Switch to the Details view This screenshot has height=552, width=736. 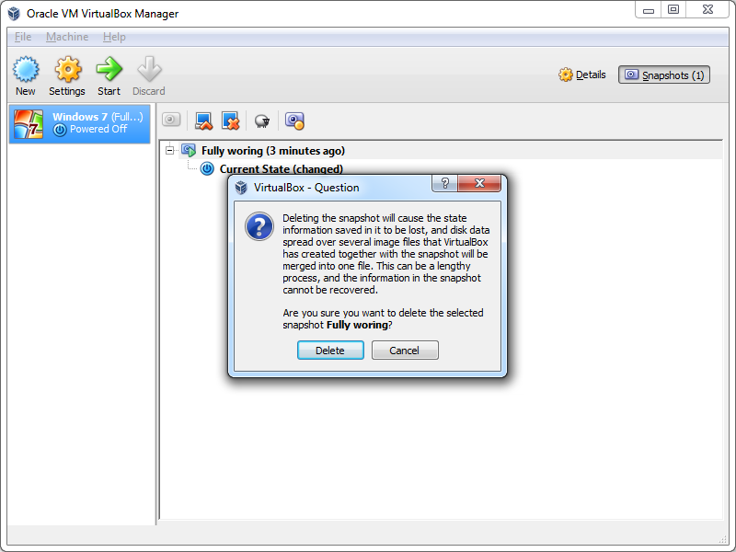click(x=582, y=75)
